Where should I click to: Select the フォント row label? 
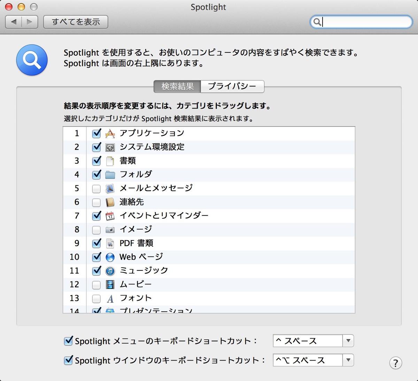(x=136, y=298)
